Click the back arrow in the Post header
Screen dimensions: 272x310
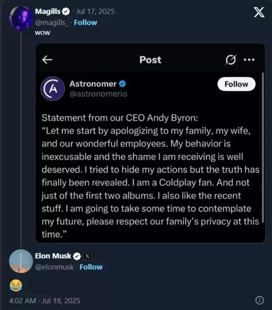(47, 60)
